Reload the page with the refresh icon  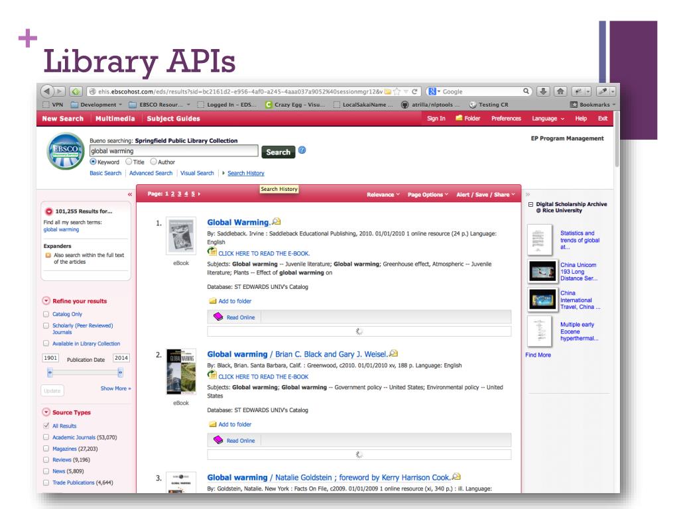click(414, 91)
